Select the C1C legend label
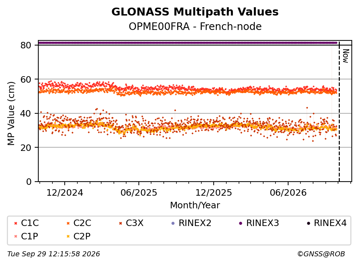Screen dimensions: 359x265 point(30,223)
